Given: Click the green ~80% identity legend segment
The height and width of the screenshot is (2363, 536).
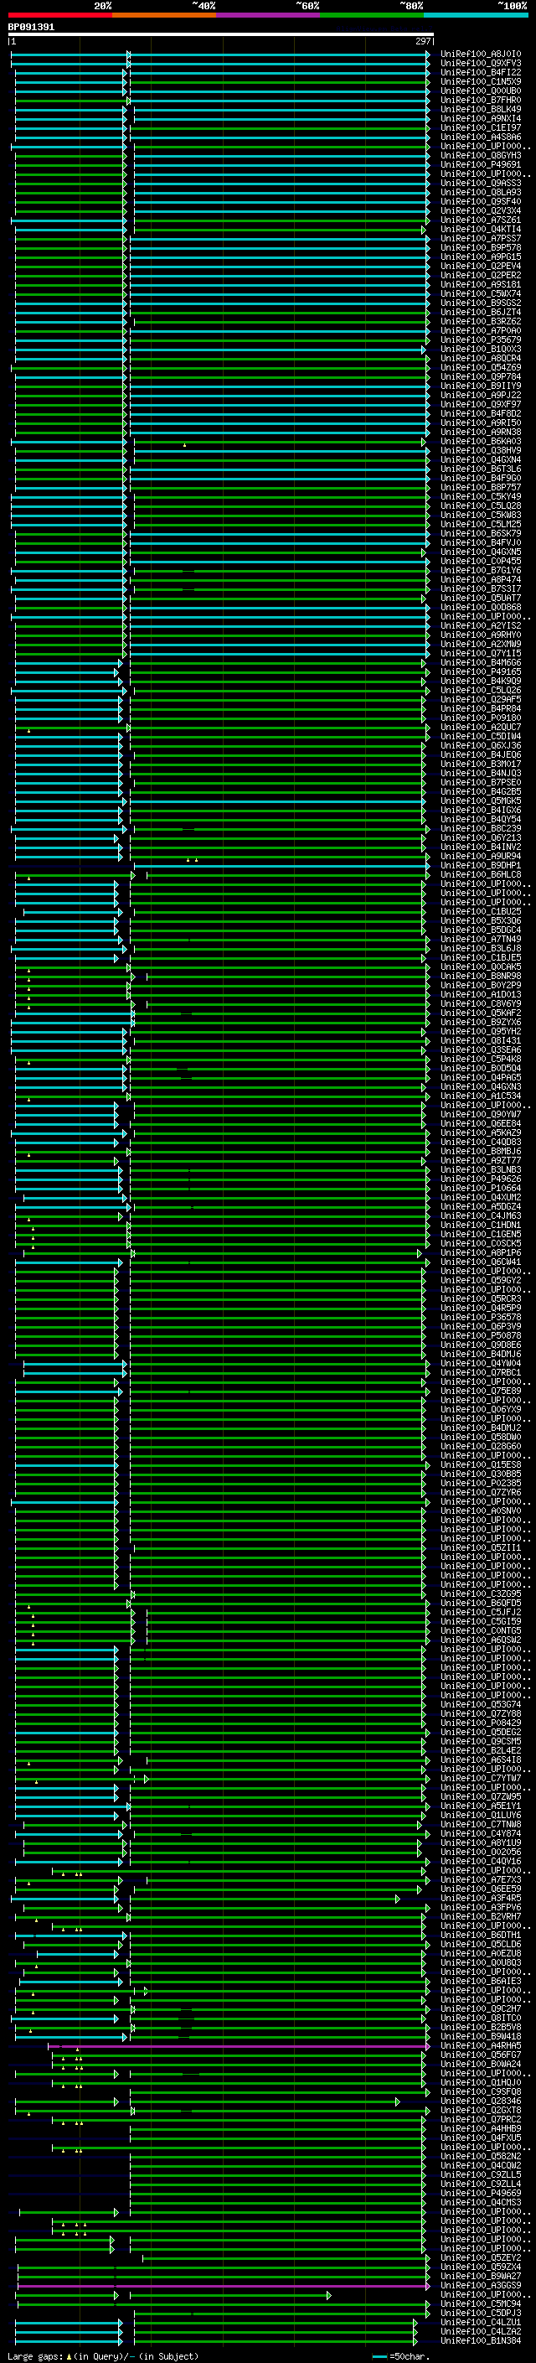Looking at the screenshot, I should coord(372,15).
